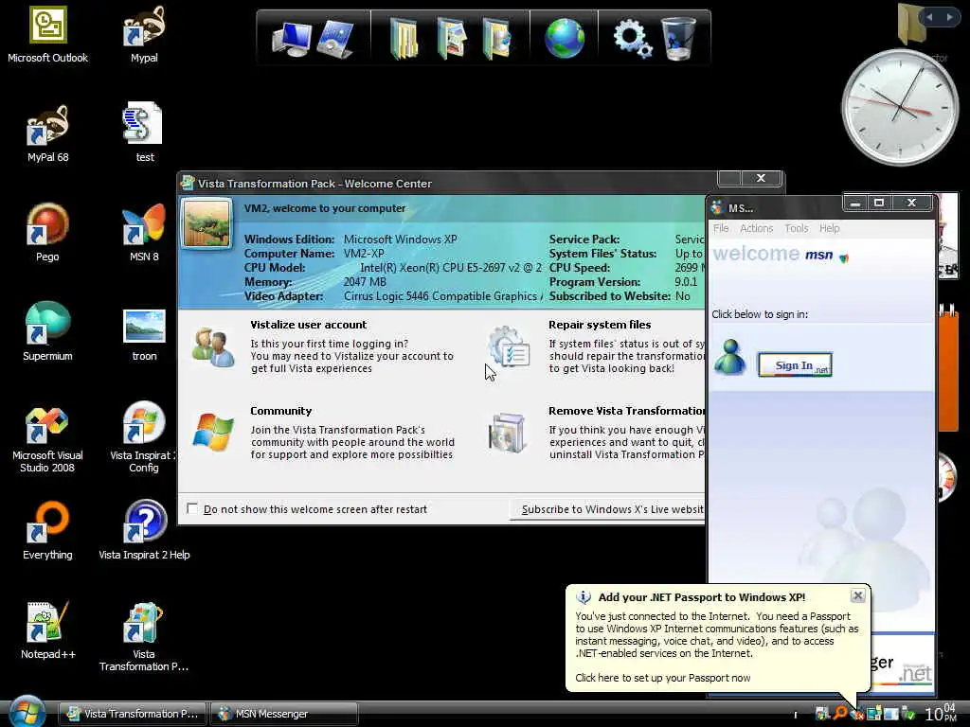Click the '9.0.1' program version value
Image resolution: width=970 pixels, height=727 pixels.
click(686, 282)
